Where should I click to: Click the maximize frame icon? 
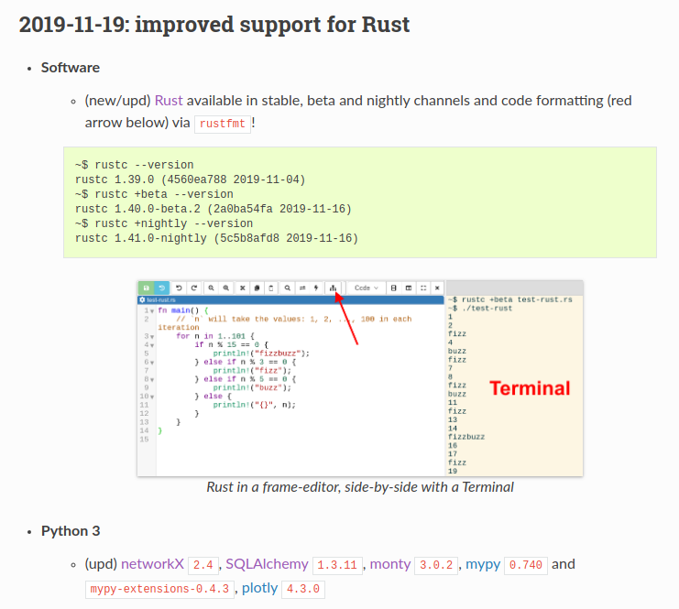click(x=423, y=288)
